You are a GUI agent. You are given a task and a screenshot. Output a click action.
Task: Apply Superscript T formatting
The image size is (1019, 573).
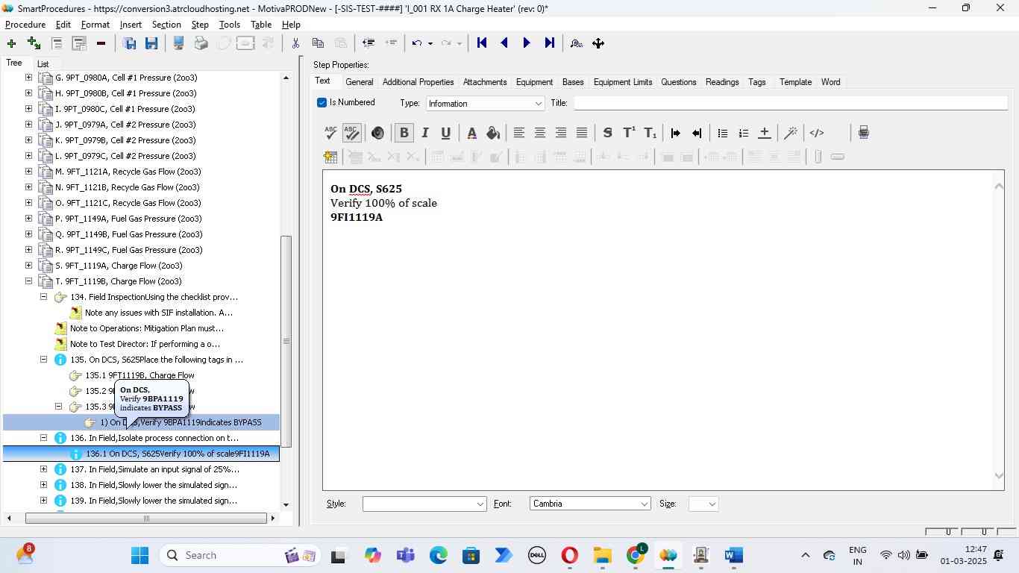coord(629,133)
